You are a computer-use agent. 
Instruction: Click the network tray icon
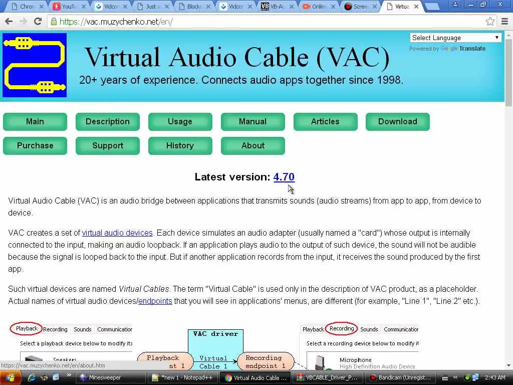click(x=476, y=377)
